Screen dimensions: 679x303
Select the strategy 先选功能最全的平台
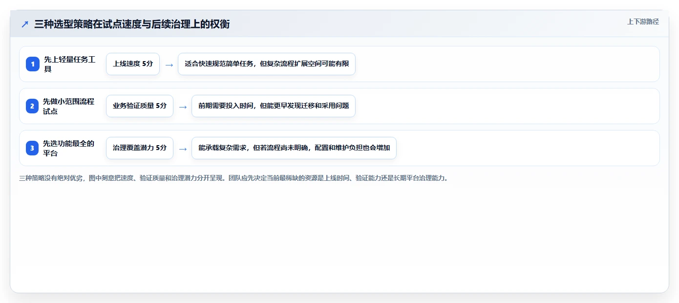click(x=69, y=148)
